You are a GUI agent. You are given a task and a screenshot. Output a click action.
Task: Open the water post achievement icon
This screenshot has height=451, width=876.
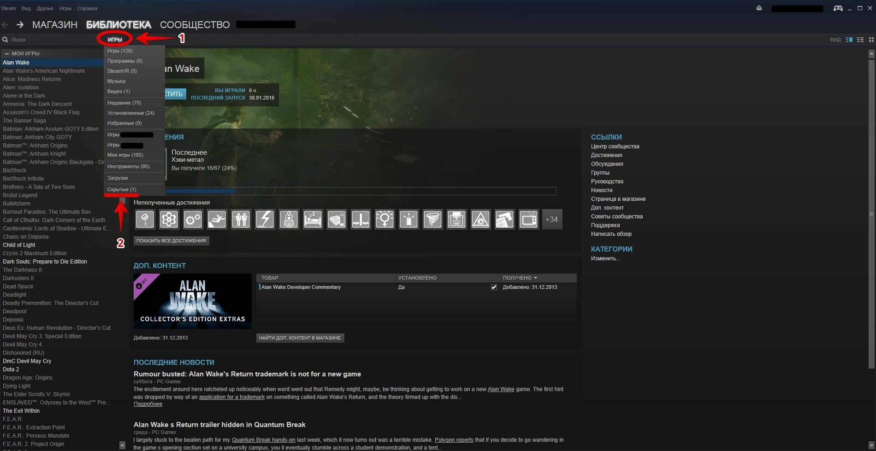(361, 219)
